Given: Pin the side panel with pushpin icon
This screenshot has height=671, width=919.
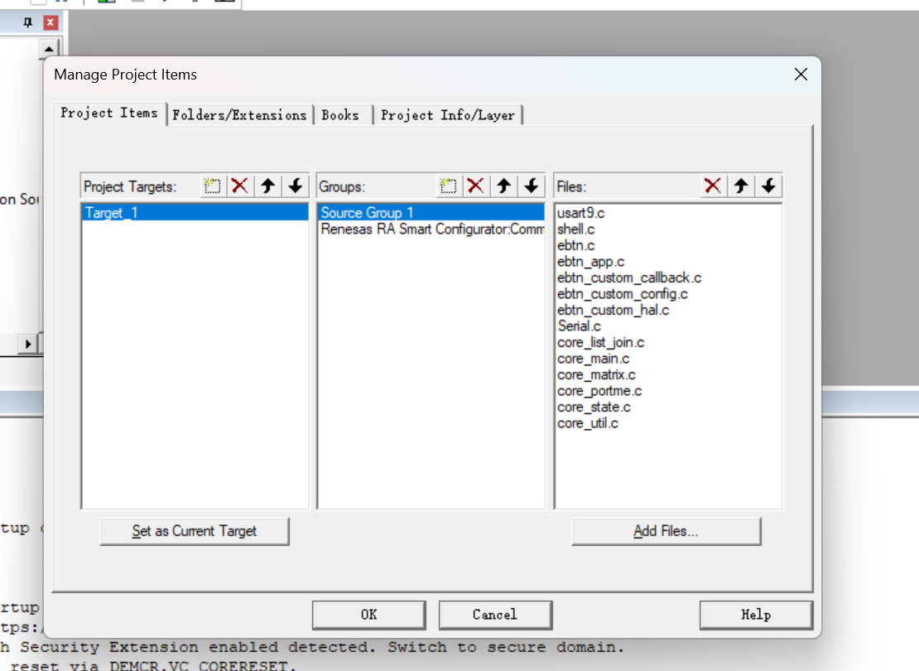Looking at the screenshot, I should [27, 23].
